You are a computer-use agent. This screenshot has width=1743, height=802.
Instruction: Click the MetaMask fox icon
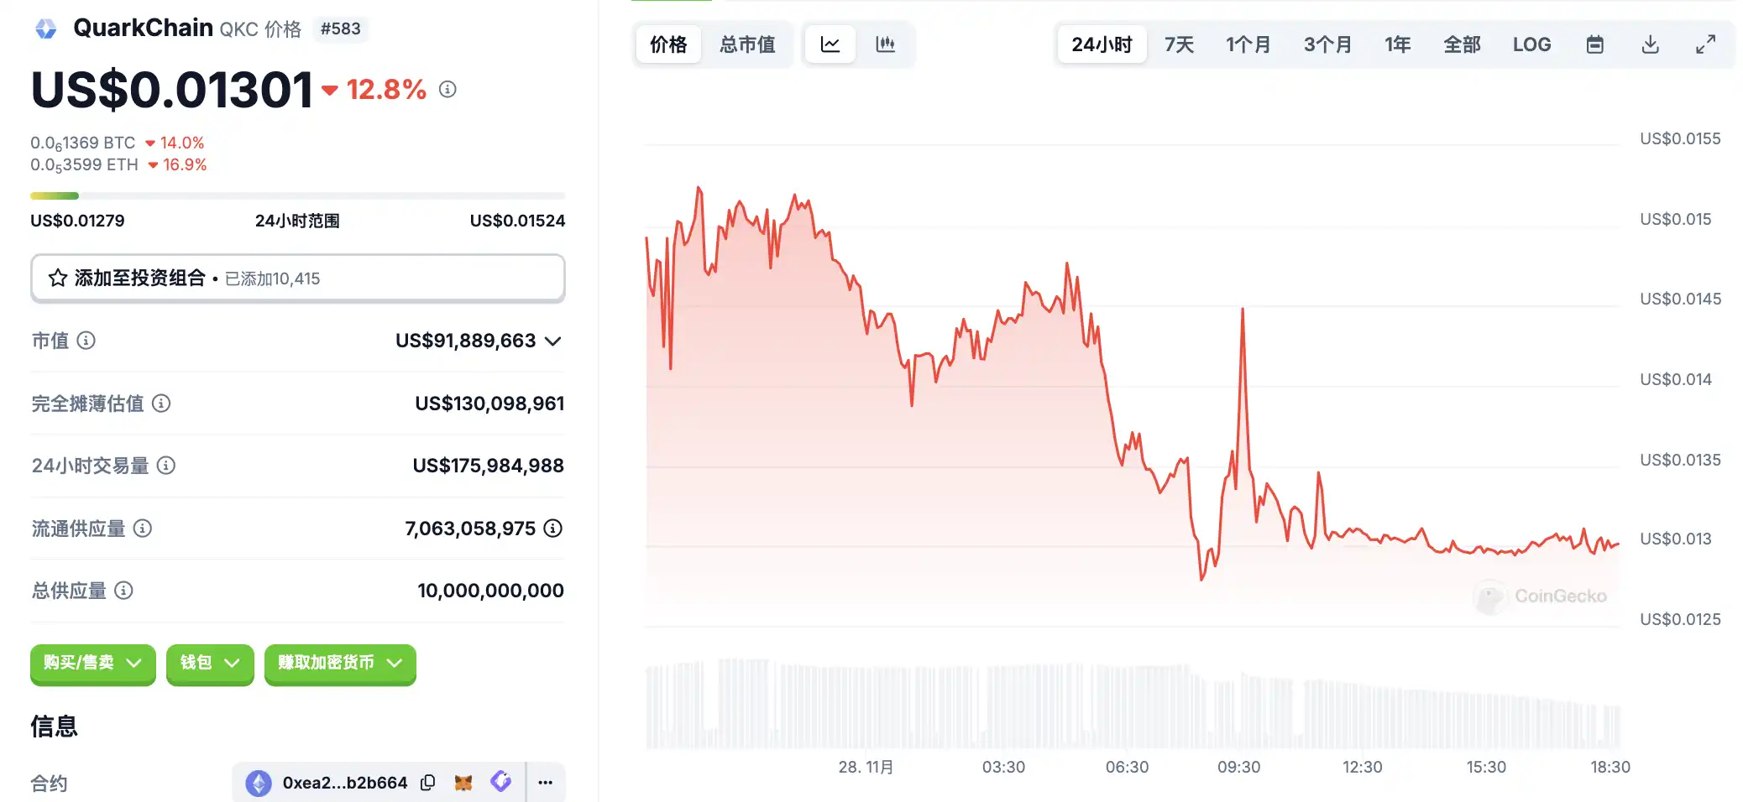pyautogui.click(x=463, y=783)
